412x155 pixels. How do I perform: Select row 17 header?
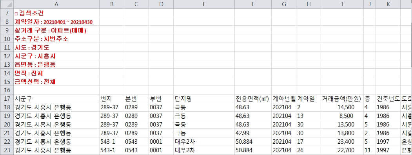point(7,99)
